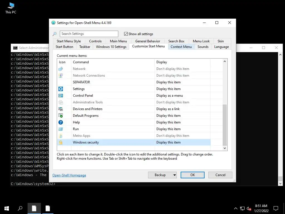Click Display cell of Network row
Screen dimensions: 285x214
tap(182, 69)
